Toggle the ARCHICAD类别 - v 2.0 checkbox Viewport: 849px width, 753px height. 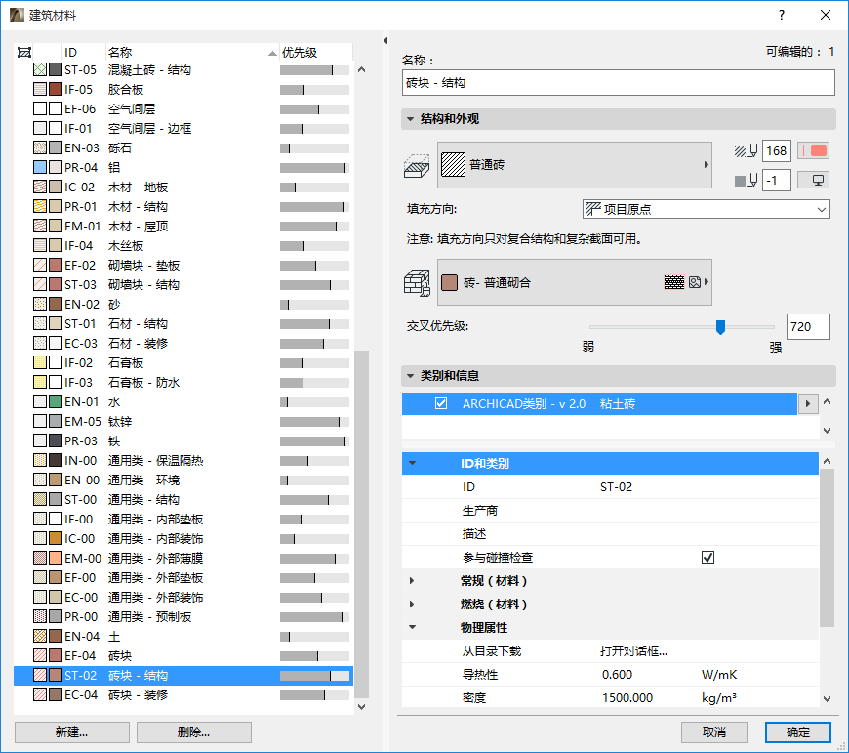[441, 403]
